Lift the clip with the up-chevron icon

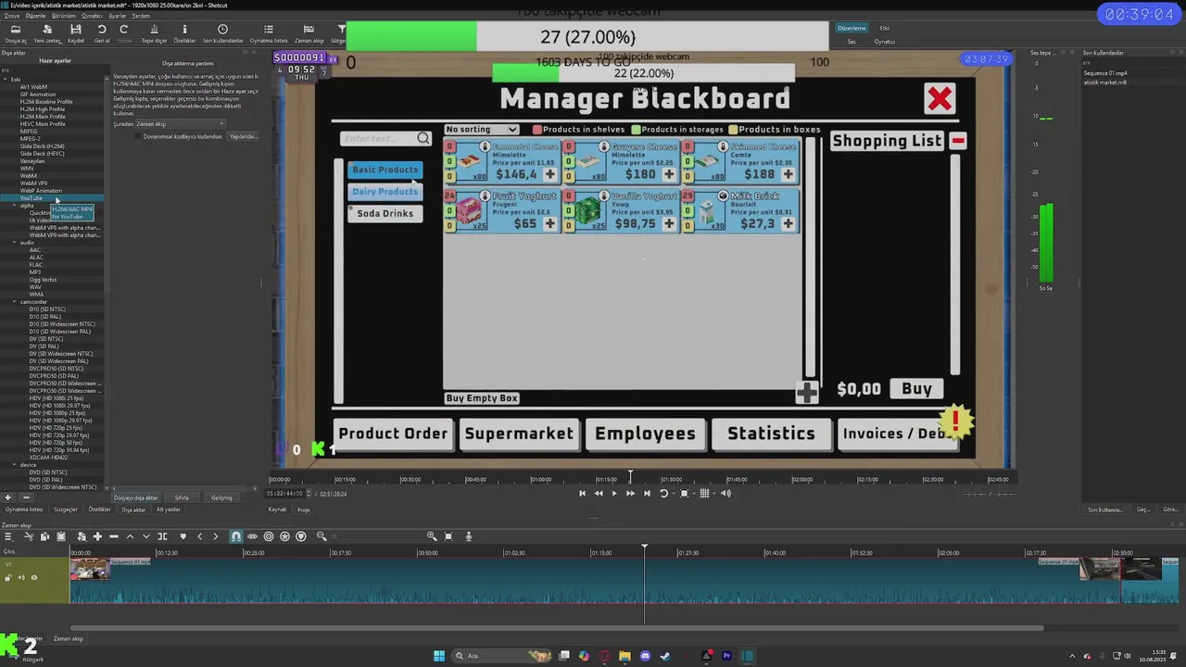(130, 536)
